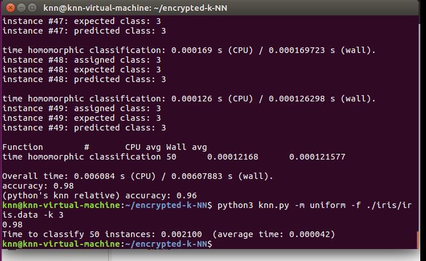Click the 'Time to classify 50 instances' line

coord(168,234)
